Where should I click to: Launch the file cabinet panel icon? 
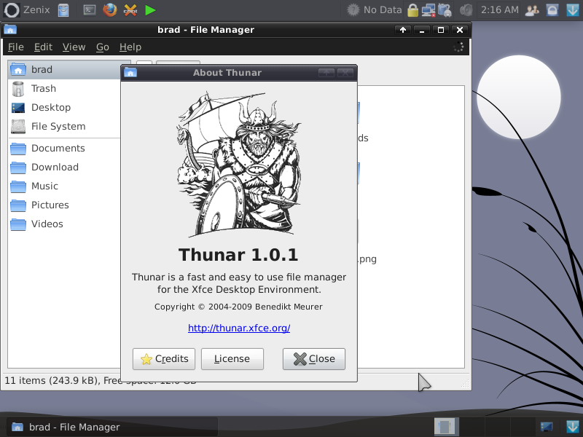coord(63,10)
